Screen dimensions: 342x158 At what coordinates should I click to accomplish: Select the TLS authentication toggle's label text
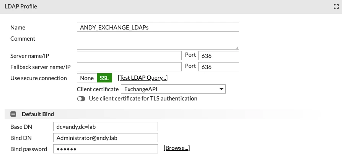[143, 99]
